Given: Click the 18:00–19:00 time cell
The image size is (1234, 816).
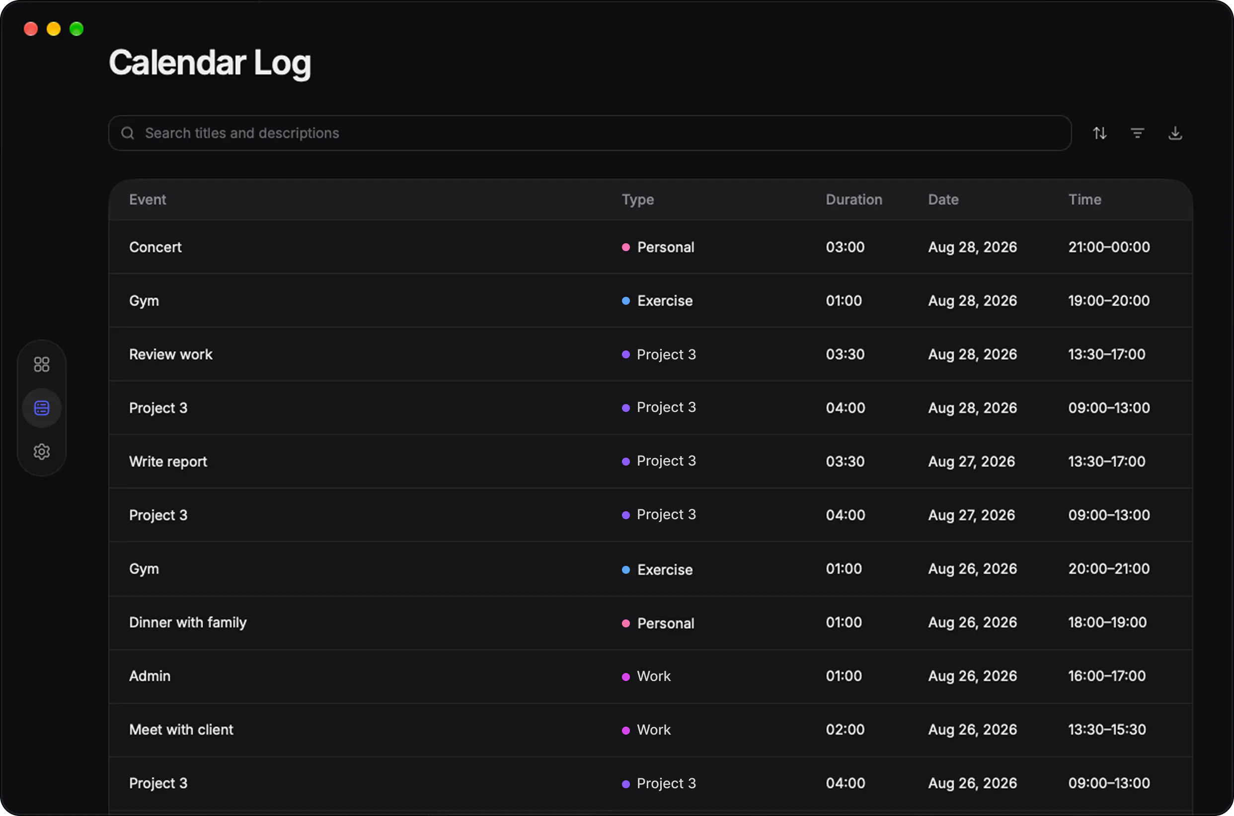Looking at the screenshot, I should [1107, 622].
